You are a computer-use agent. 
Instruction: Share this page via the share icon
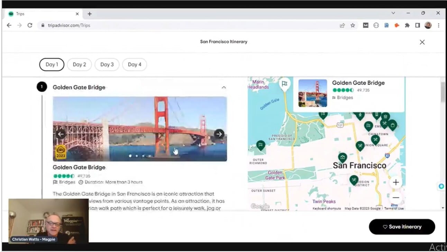click(342, 25)
